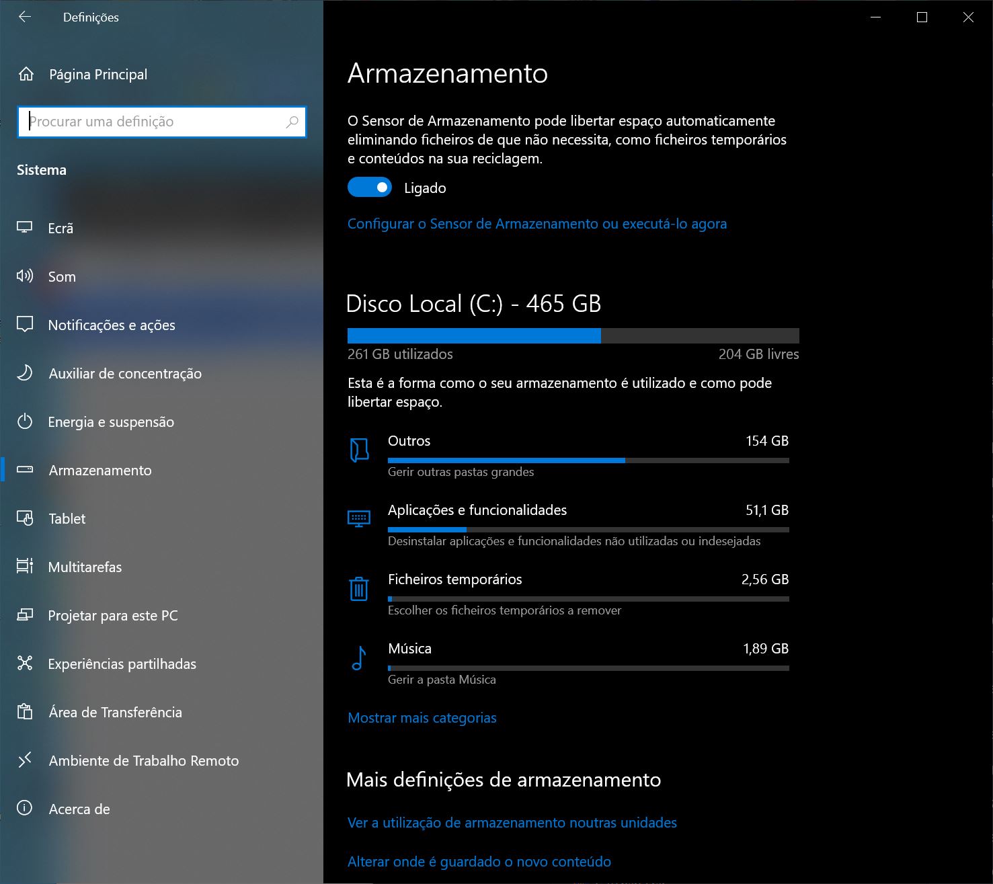This screenshot has height=884, width=993.
Task: Click the Outros usage progress bar
Action: pos(588,460)
